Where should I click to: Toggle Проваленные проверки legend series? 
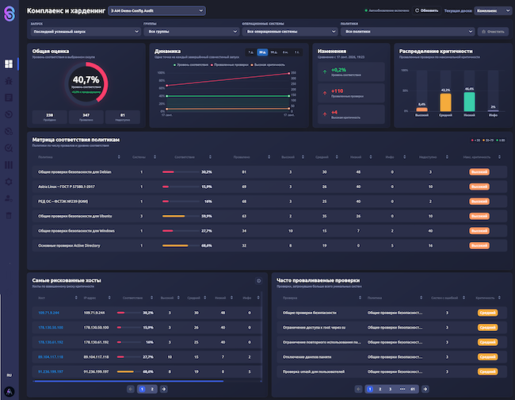[x=229, y=65]
